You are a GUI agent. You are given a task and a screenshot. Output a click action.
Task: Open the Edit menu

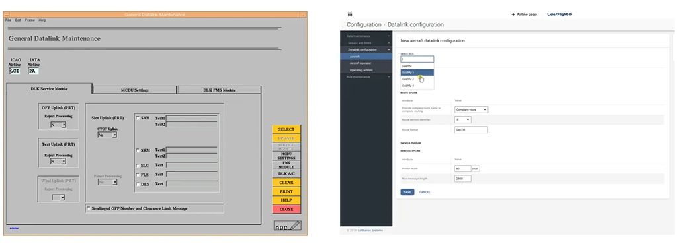point(18,20)
